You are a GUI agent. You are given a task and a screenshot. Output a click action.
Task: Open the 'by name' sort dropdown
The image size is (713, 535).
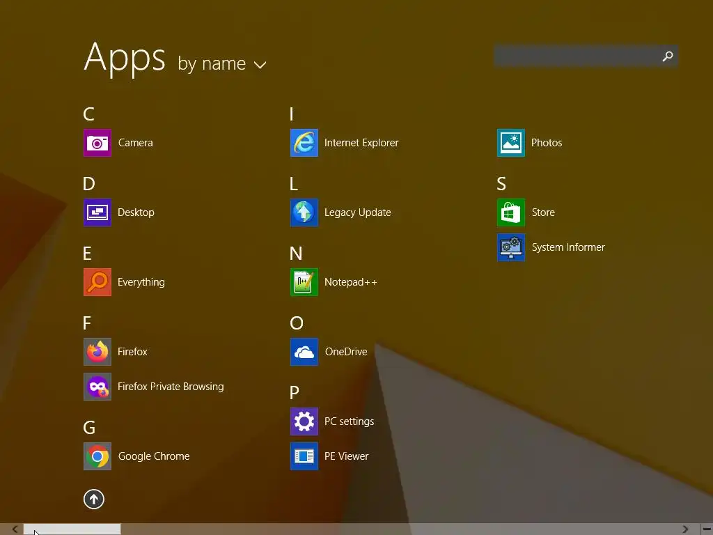pos(222,63)
